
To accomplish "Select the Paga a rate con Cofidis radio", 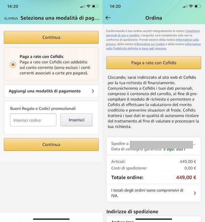I will [x=13, y=65].
